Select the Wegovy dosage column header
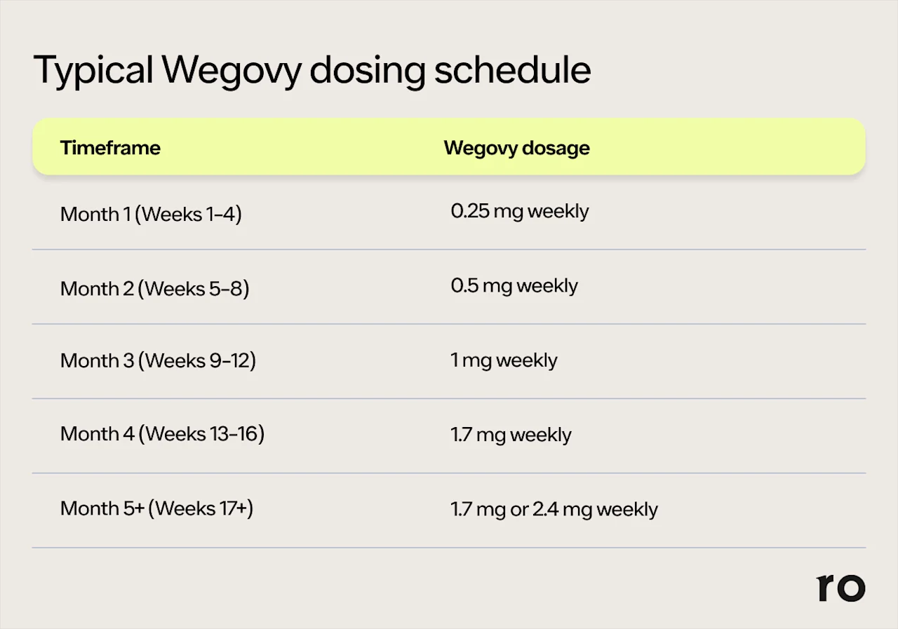898x629 pixels. [x=516, y=148]
